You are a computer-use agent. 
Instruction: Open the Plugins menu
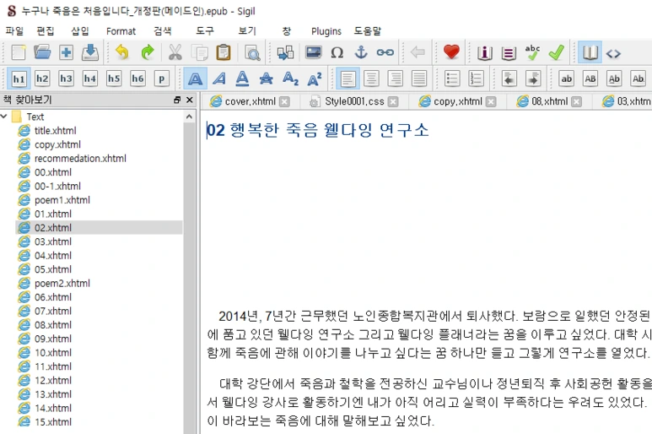[x=326, y=31]
